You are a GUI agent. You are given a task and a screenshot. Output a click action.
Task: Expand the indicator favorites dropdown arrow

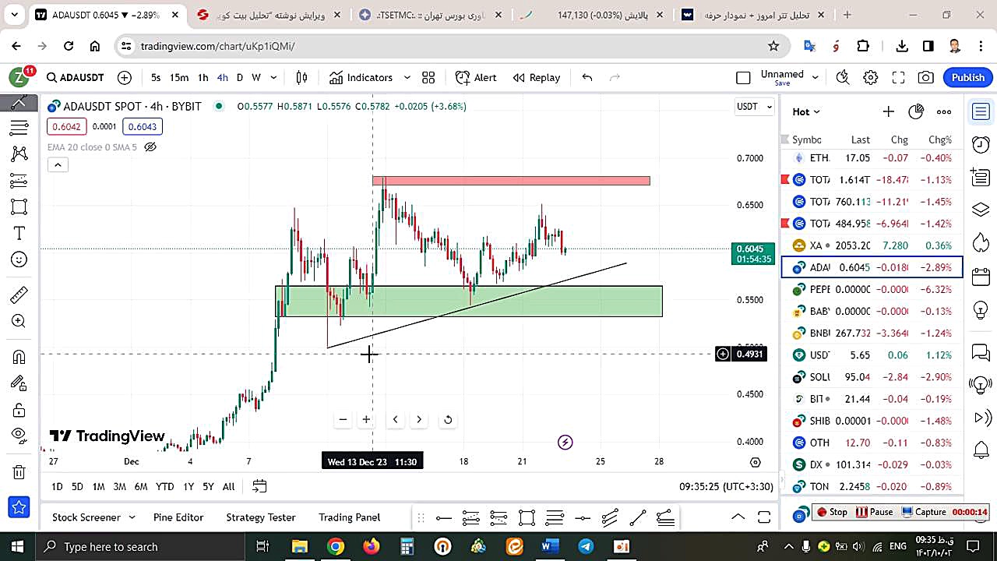click(407, 77)
